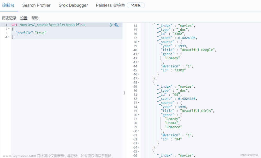The width and height of the screenshot is (261, 158).
Task: Click the "_id" : "94" line
Action: [169, 95]
